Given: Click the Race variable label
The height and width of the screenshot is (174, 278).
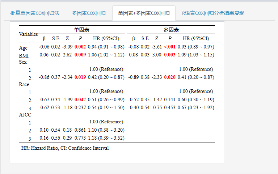Looking at the screenshot, I should (24, 84).
